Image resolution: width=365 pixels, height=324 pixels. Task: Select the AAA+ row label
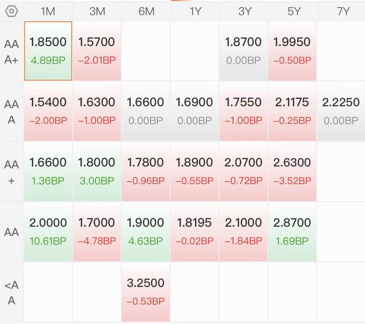(11, 51)
